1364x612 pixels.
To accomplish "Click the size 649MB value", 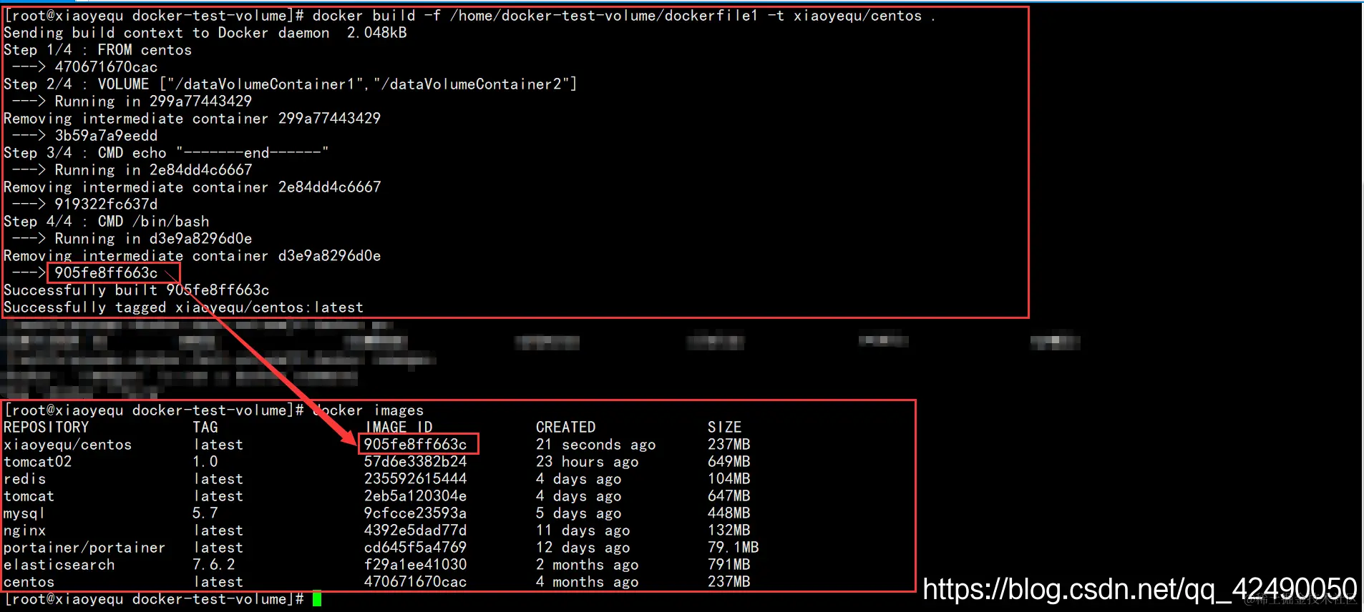I will coord(729,462).
